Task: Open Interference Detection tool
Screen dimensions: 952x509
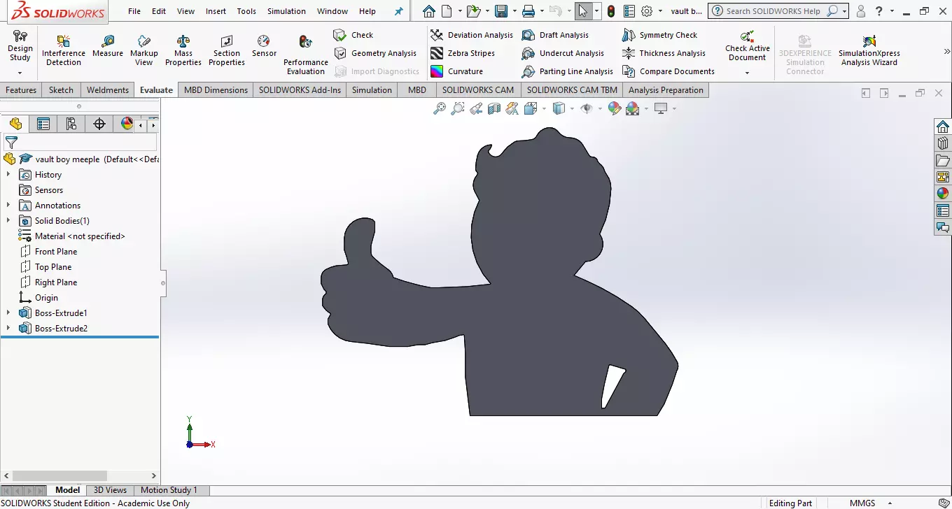Action: click(64, 50)
